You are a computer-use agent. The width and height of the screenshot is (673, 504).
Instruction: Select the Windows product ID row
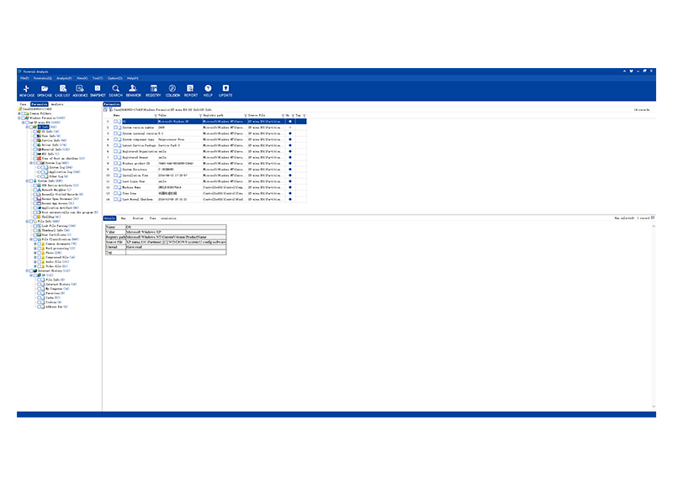tap(206, 164)
